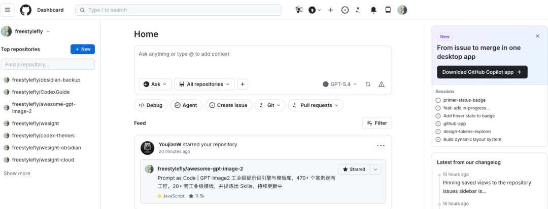Click the Debug chip
Screen dimensions: 548x209
[151, 105]
